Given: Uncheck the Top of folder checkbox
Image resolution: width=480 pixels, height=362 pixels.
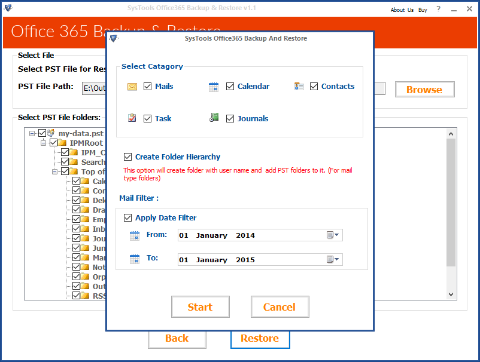Looking at the screenshot, I should click(x=65, y=171).
